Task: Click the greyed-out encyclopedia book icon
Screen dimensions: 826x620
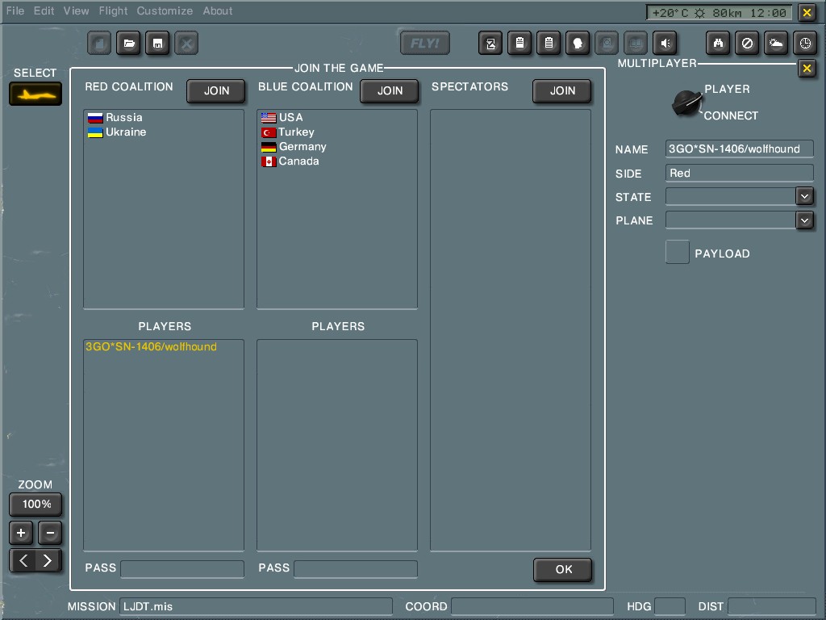Action: (x=636, y=44)
